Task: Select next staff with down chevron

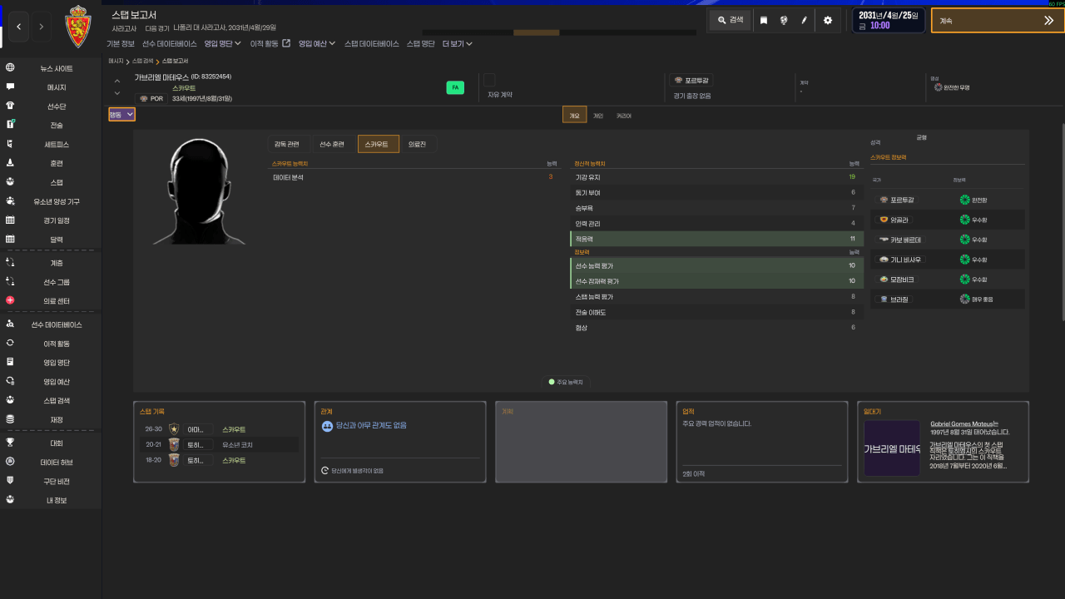Action: point(116,93)
